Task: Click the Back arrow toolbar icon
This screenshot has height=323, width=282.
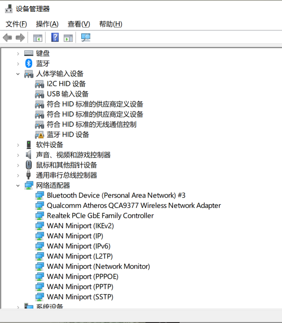Action: click(7, 38)
